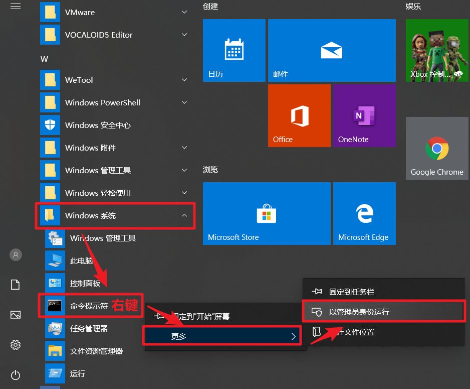
Task: Click the 以管理员身份运行 shield icon
Action: pyautogui.click(x=317, y=312)
